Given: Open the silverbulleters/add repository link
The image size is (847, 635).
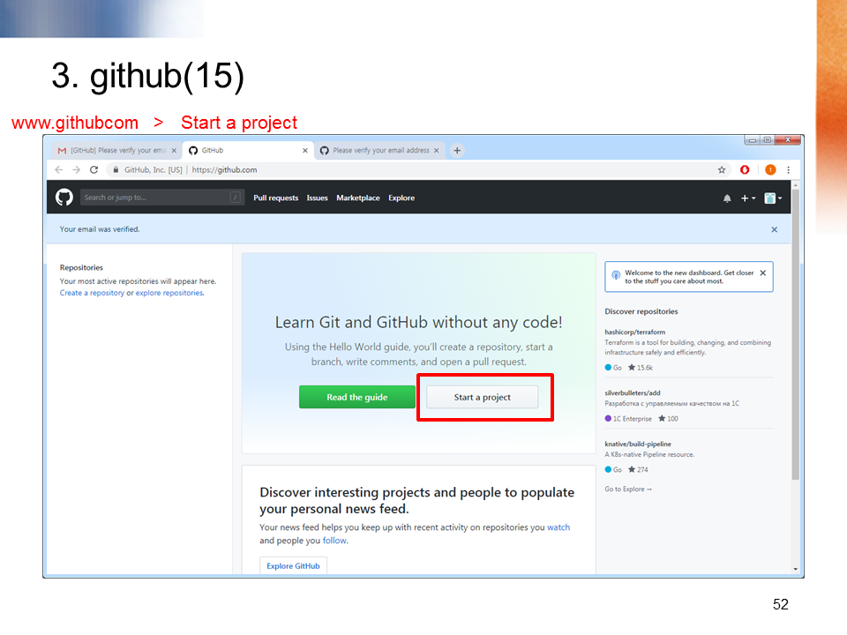Looking at the screenshot, I should pyautogui.click(x=632, y=393).
